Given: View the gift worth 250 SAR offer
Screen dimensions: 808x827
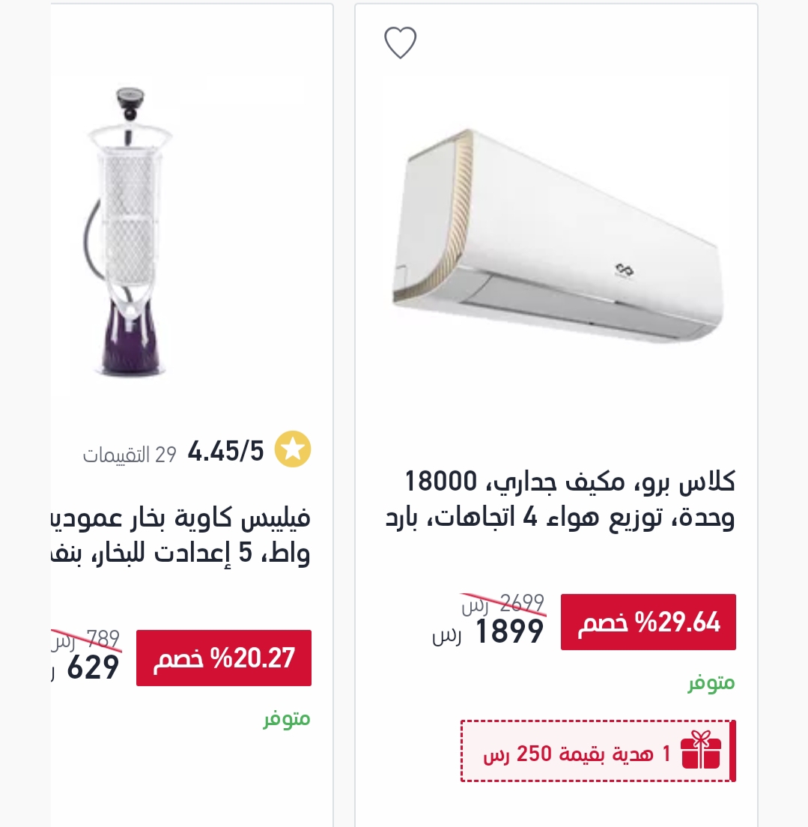Looking at the screenshot, I should [598, 751].
